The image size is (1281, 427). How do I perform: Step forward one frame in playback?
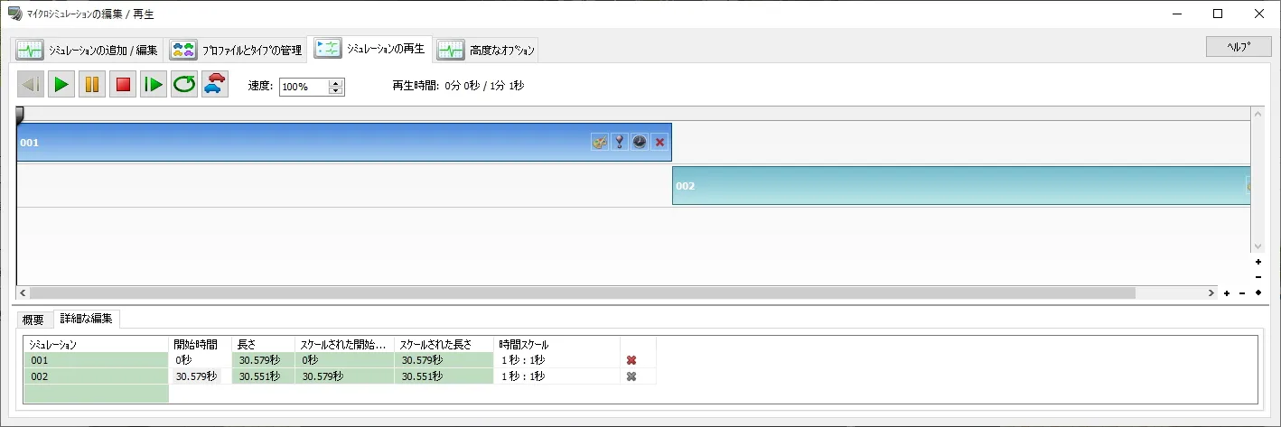pyautogui.click(x=154, y=85)
